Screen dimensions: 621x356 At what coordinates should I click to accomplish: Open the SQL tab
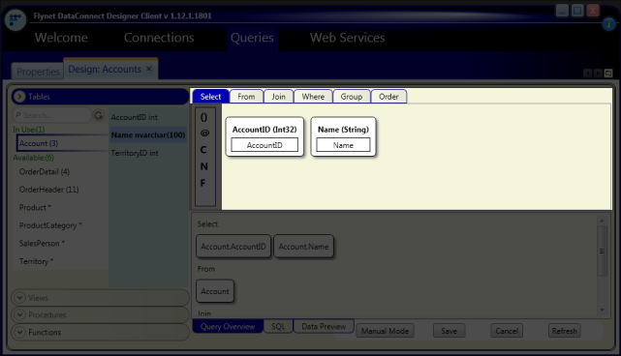tap(278, 327)
